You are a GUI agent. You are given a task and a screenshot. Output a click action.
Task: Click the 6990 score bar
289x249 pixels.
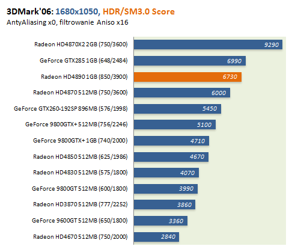(x=190, y=61)
